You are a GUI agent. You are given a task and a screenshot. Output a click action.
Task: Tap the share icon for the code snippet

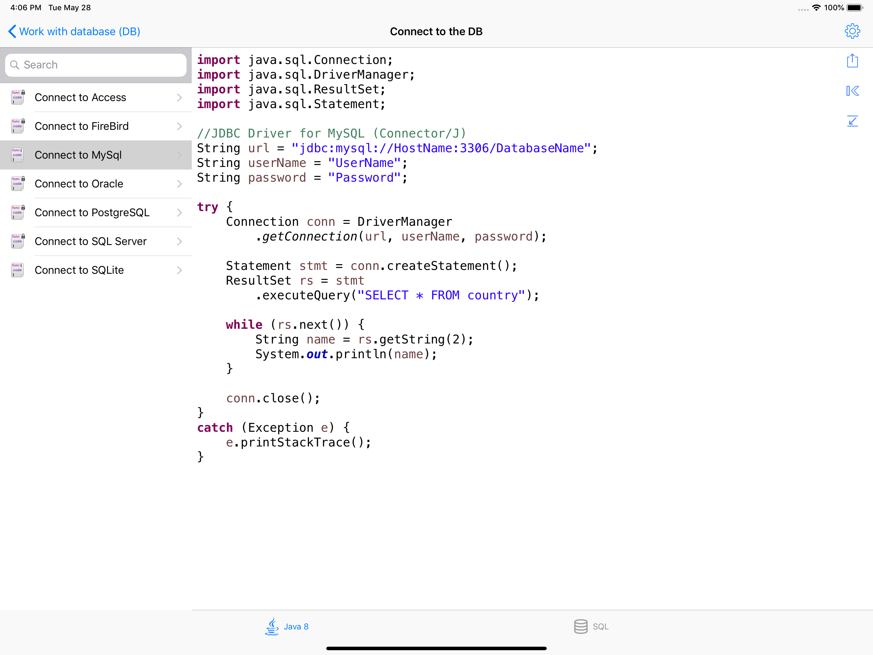tap(853, 61)
